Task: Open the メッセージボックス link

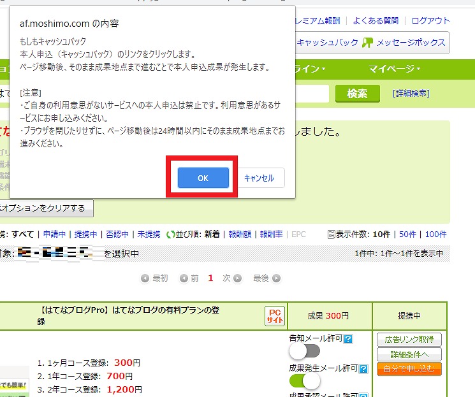Action: [411, 43]
